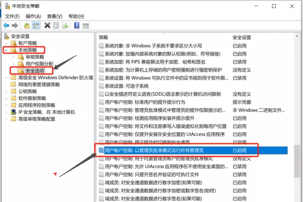
Task: Click folder icon beside 软件限制策略
Action: tap(13, 98)
